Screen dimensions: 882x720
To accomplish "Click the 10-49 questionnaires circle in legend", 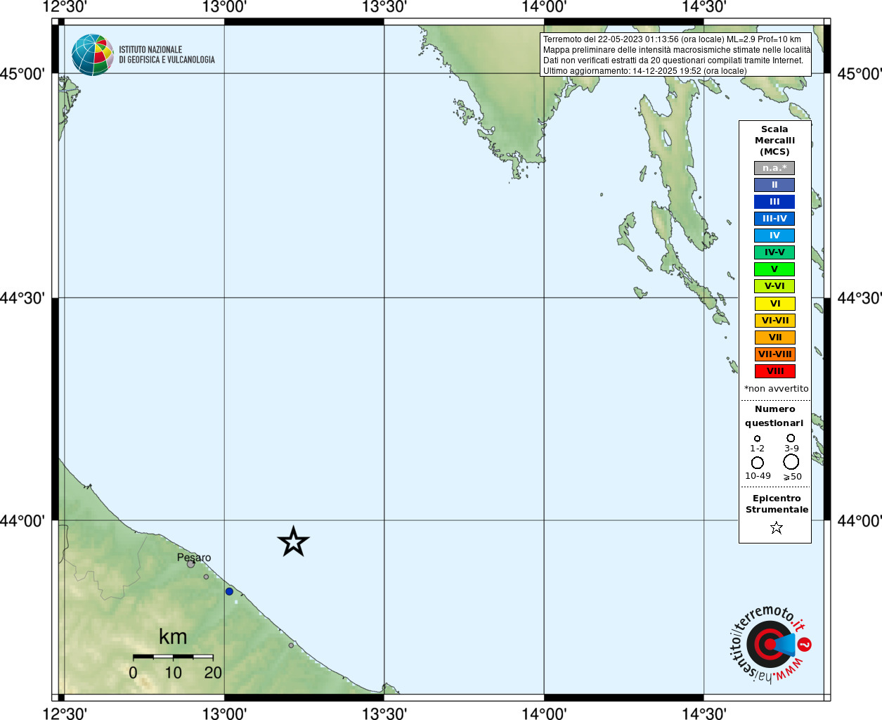I will click(x=757, y=463).
